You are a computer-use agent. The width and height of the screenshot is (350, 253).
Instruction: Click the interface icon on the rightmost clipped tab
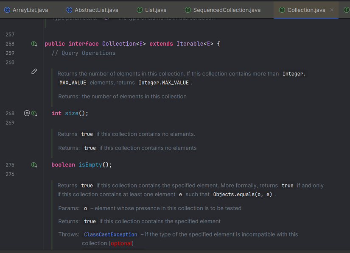(x=347, y=9)
